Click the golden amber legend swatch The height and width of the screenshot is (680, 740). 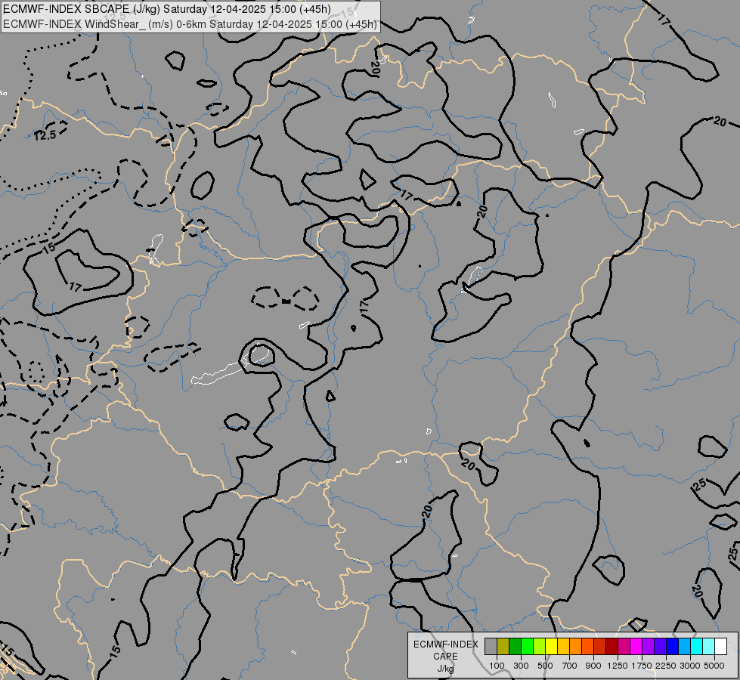pyautogui.click(x=563, y=647)
